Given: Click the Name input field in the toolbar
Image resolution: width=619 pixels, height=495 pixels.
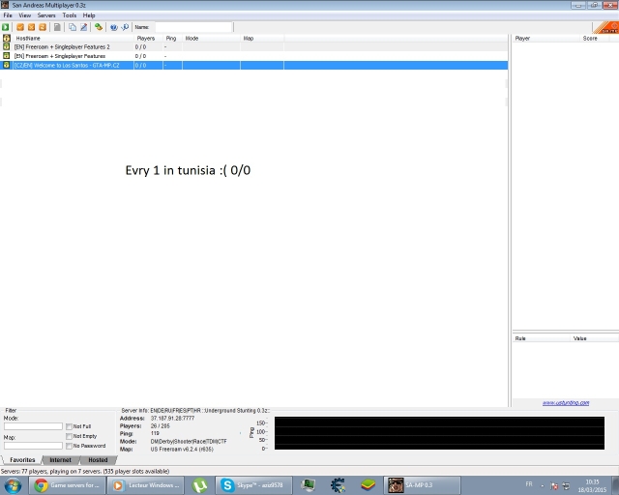Looking at the screenshot, I should tap(193, 27).
